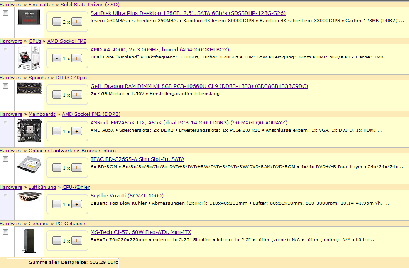
Task: Open MS-Tech CI-57 case thumbnail
Action: (29, 240)
